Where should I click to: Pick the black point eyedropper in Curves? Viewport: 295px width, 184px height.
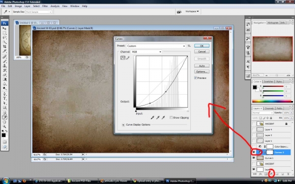point(152,118)
